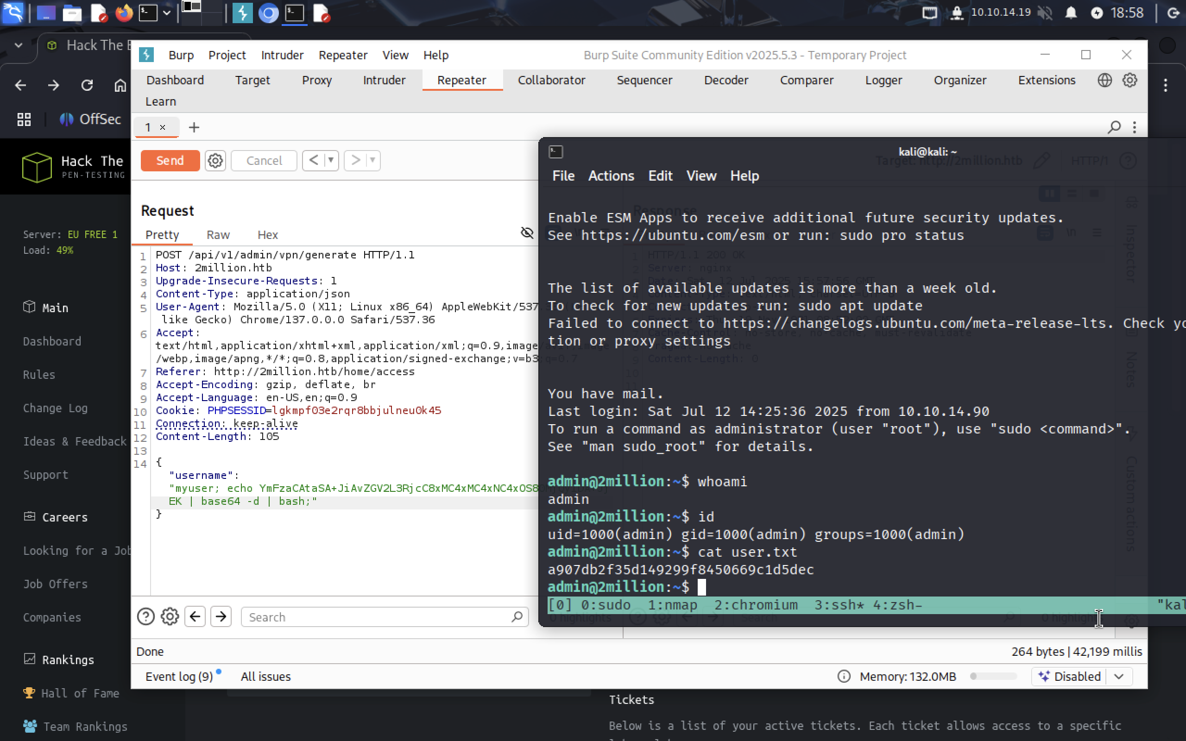Screen dimensions: 1186x741
Task: Open the Extensions tab
Action: (x=1047, y=80)
